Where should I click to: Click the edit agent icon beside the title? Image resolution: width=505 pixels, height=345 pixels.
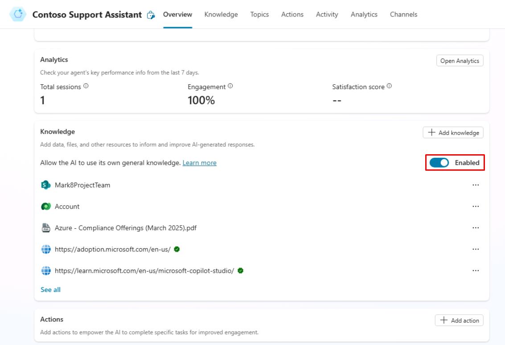click(151, 15)
